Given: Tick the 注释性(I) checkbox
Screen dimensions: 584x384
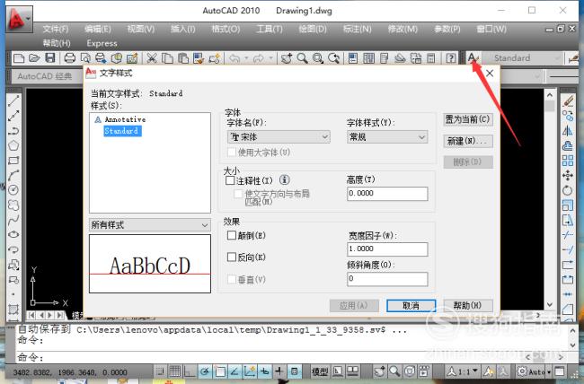Looking at the screenshot, I should pos(230,180).
